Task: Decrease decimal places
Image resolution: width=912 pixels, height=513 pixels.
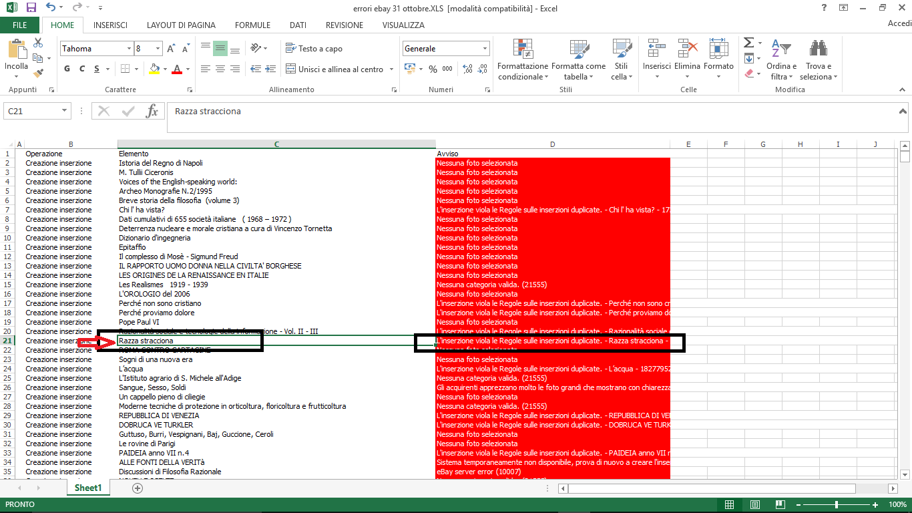Action: [x=482, y=69]
